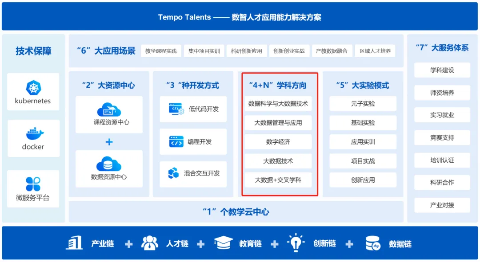
Task: Click the 数据链 database icon
Action: [372, 243]
